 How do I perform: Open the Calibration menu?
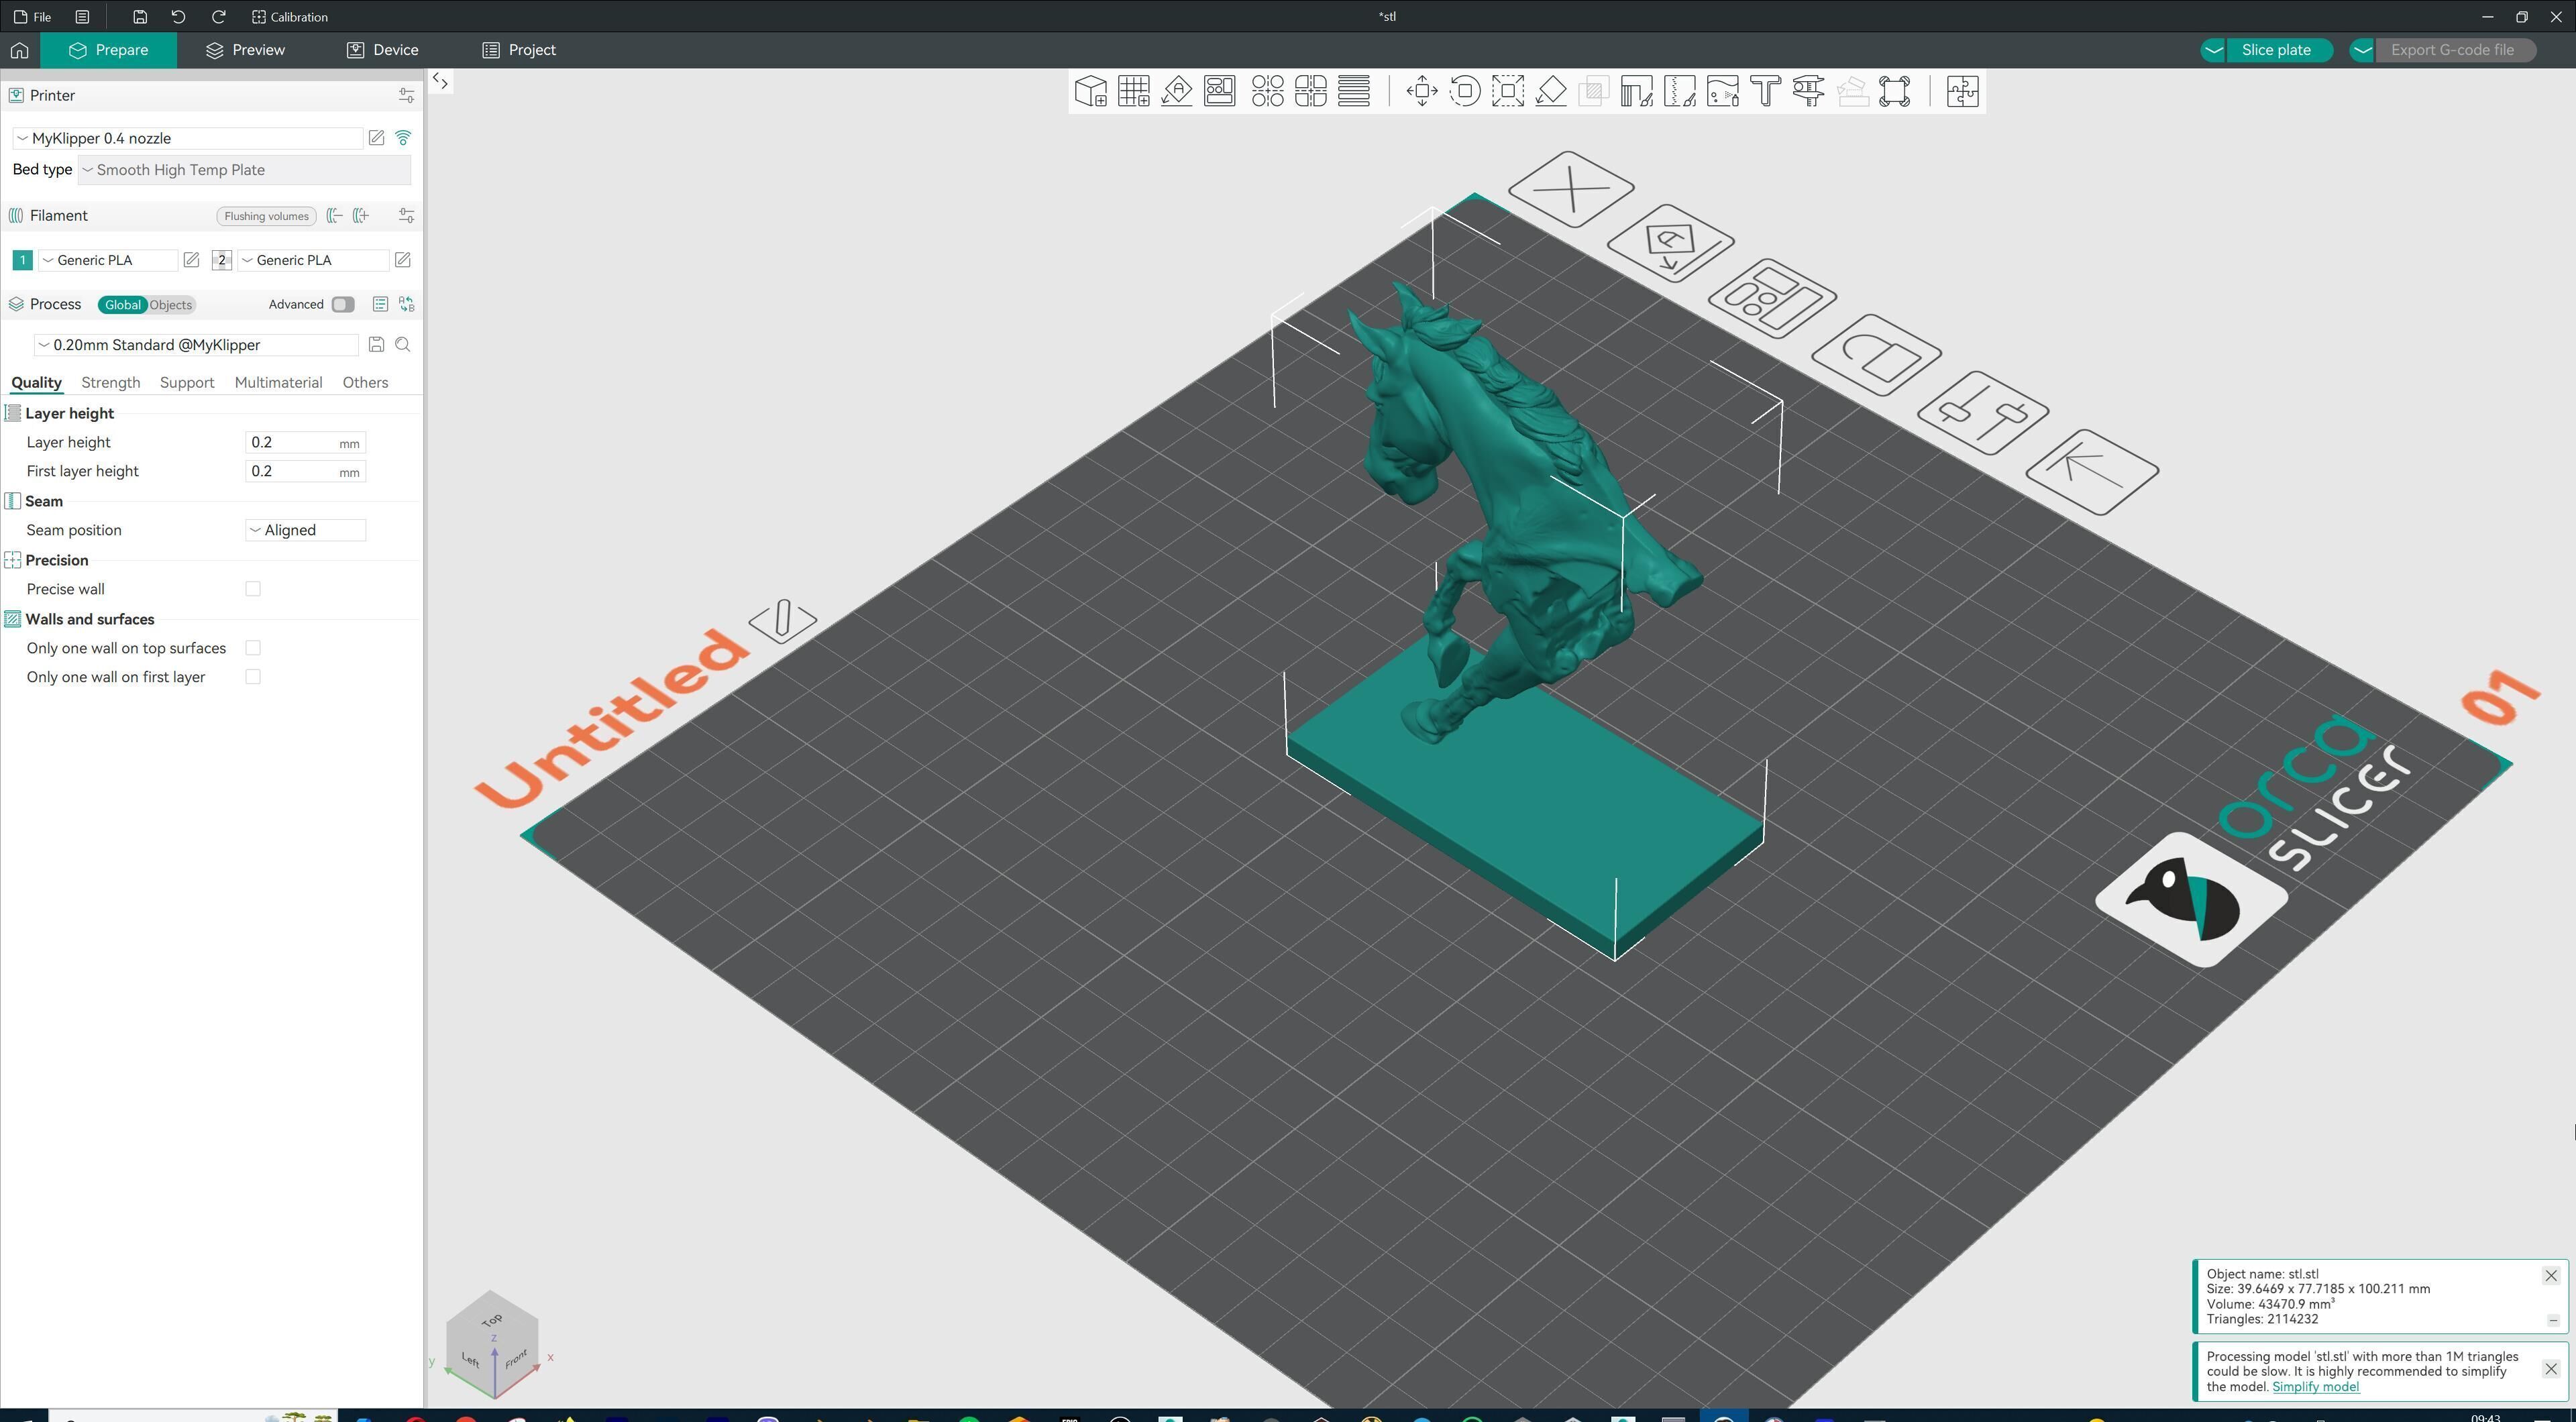pos(290,17)
